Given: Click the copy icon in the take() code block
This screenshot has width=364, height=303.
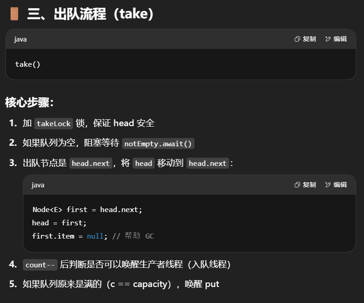Looking at the screenshot, I should 297,39.
